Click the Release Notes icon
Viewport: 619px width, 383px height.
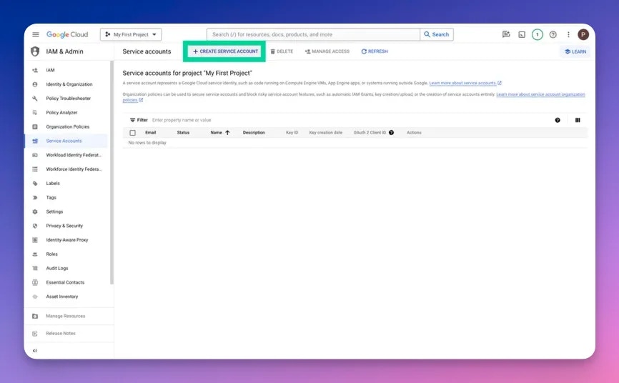[x=35, y=334]
